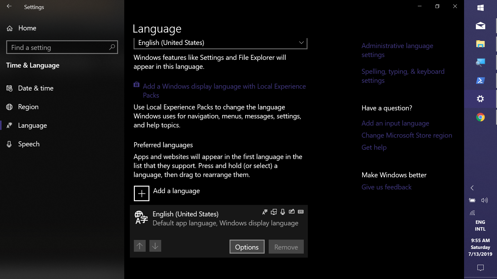This screenshot has width=497, height=279.
Task: Click the Give us feedback link
Action: click(x=386, y=187)
